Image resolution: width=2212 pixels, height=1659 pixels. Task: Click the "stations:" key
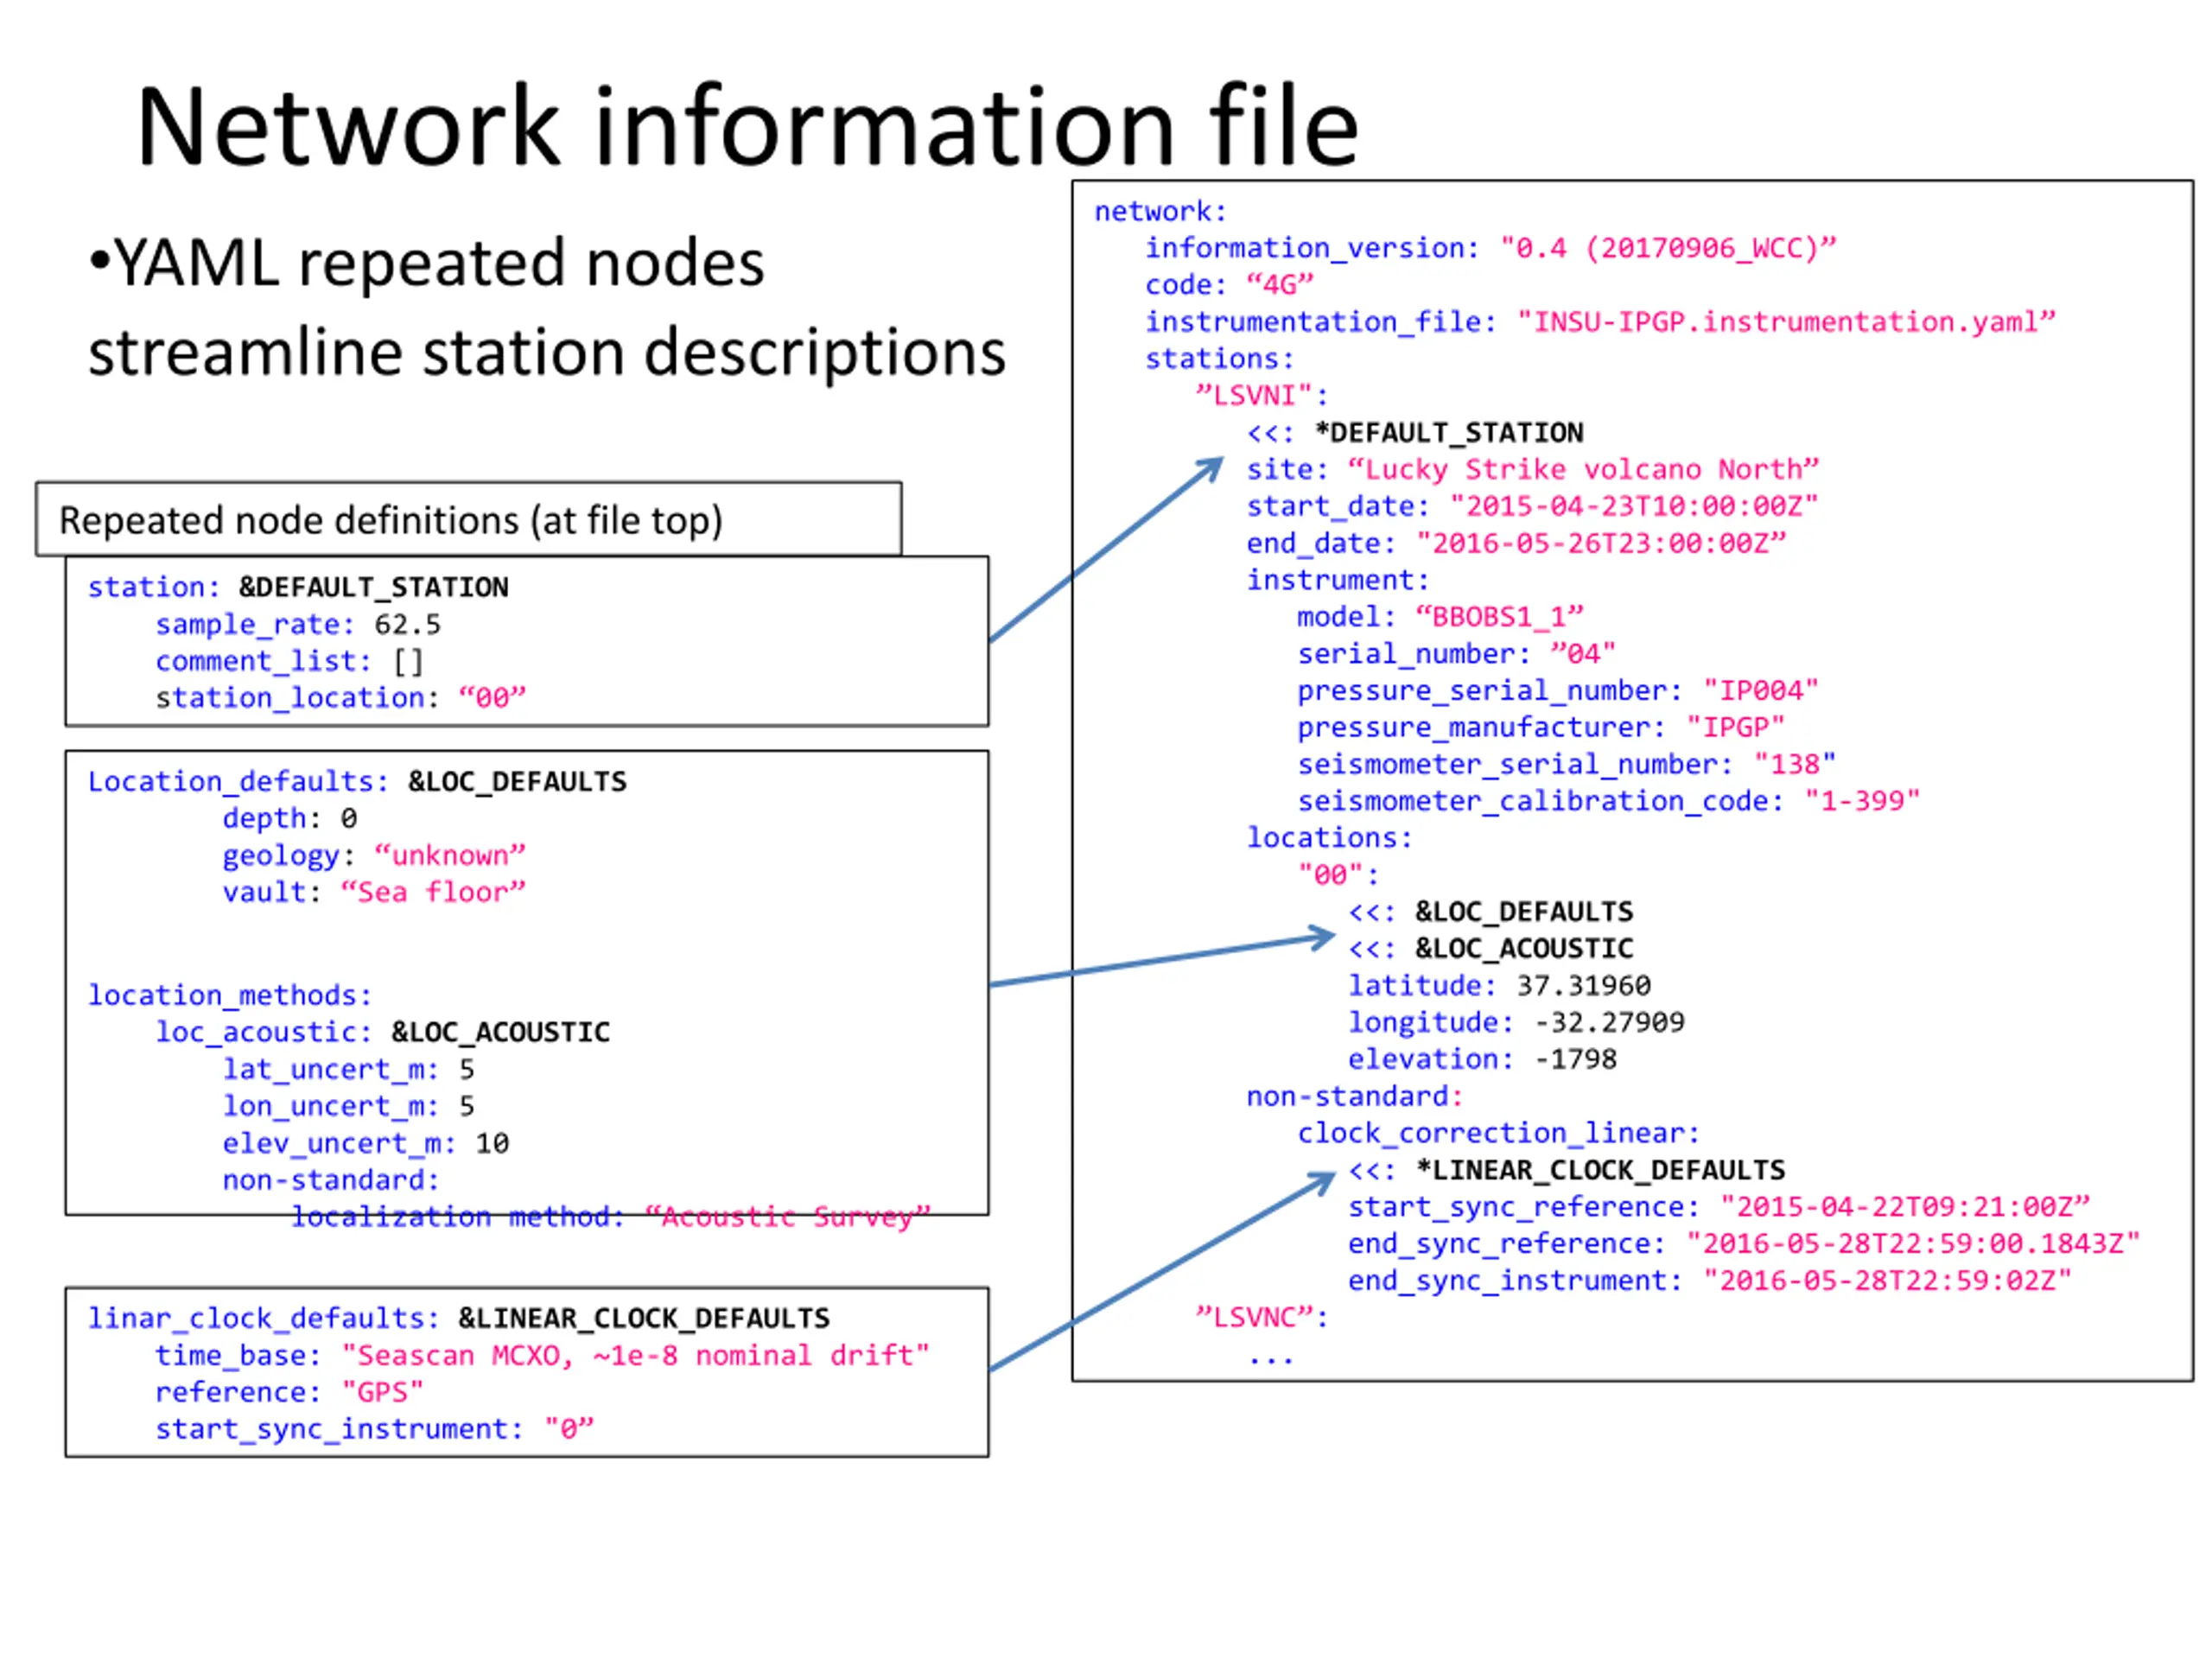tap(1220, 358)
